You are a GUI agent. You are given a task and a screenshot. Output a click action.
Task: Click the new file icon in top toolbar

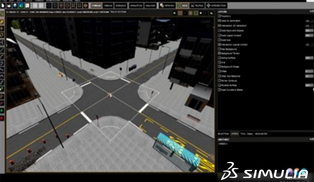(x=3, y=5)
